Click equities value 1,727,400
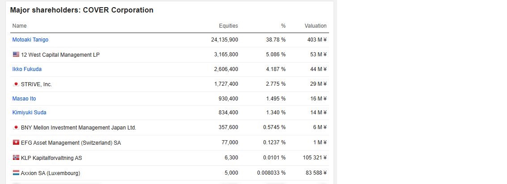Image resolution: width=507 pixels, height=184 pixels. [226, 84]
